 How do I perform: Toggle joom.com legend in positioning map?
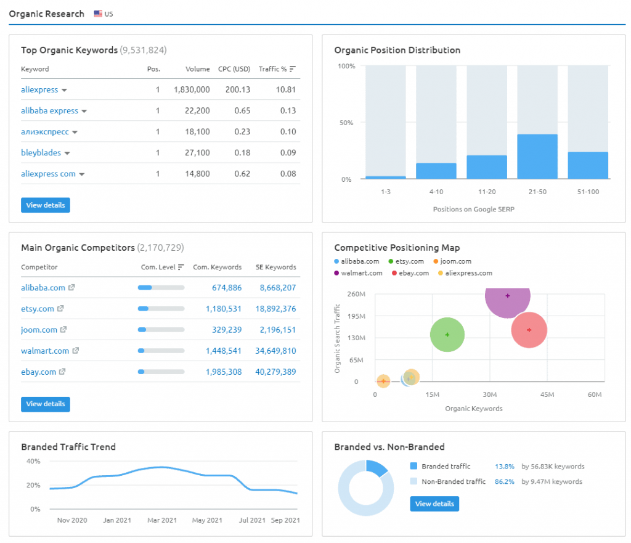[x=452, y=261]
